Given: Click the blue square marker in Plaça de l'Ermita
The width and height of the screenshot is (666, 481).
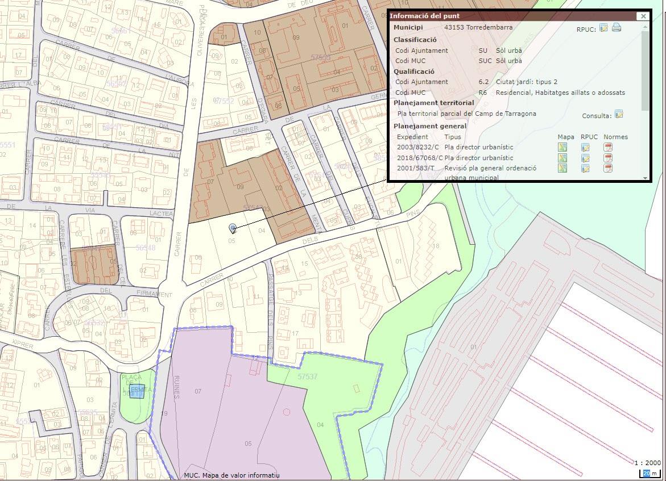Looking at the screenshot, I should [x=136, y=392].
